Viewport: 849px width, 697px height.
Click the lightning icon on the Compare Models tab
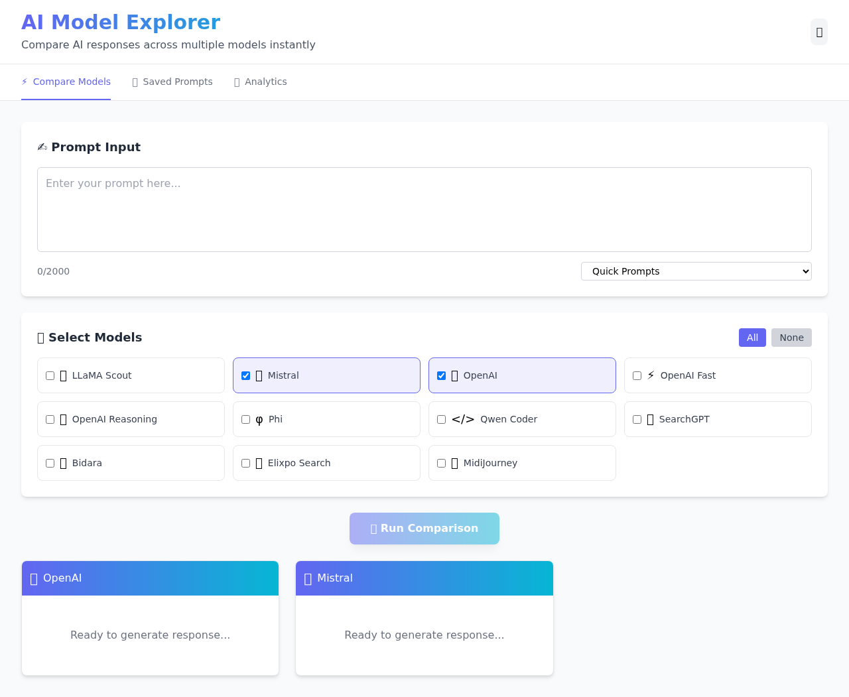(25, 81)
